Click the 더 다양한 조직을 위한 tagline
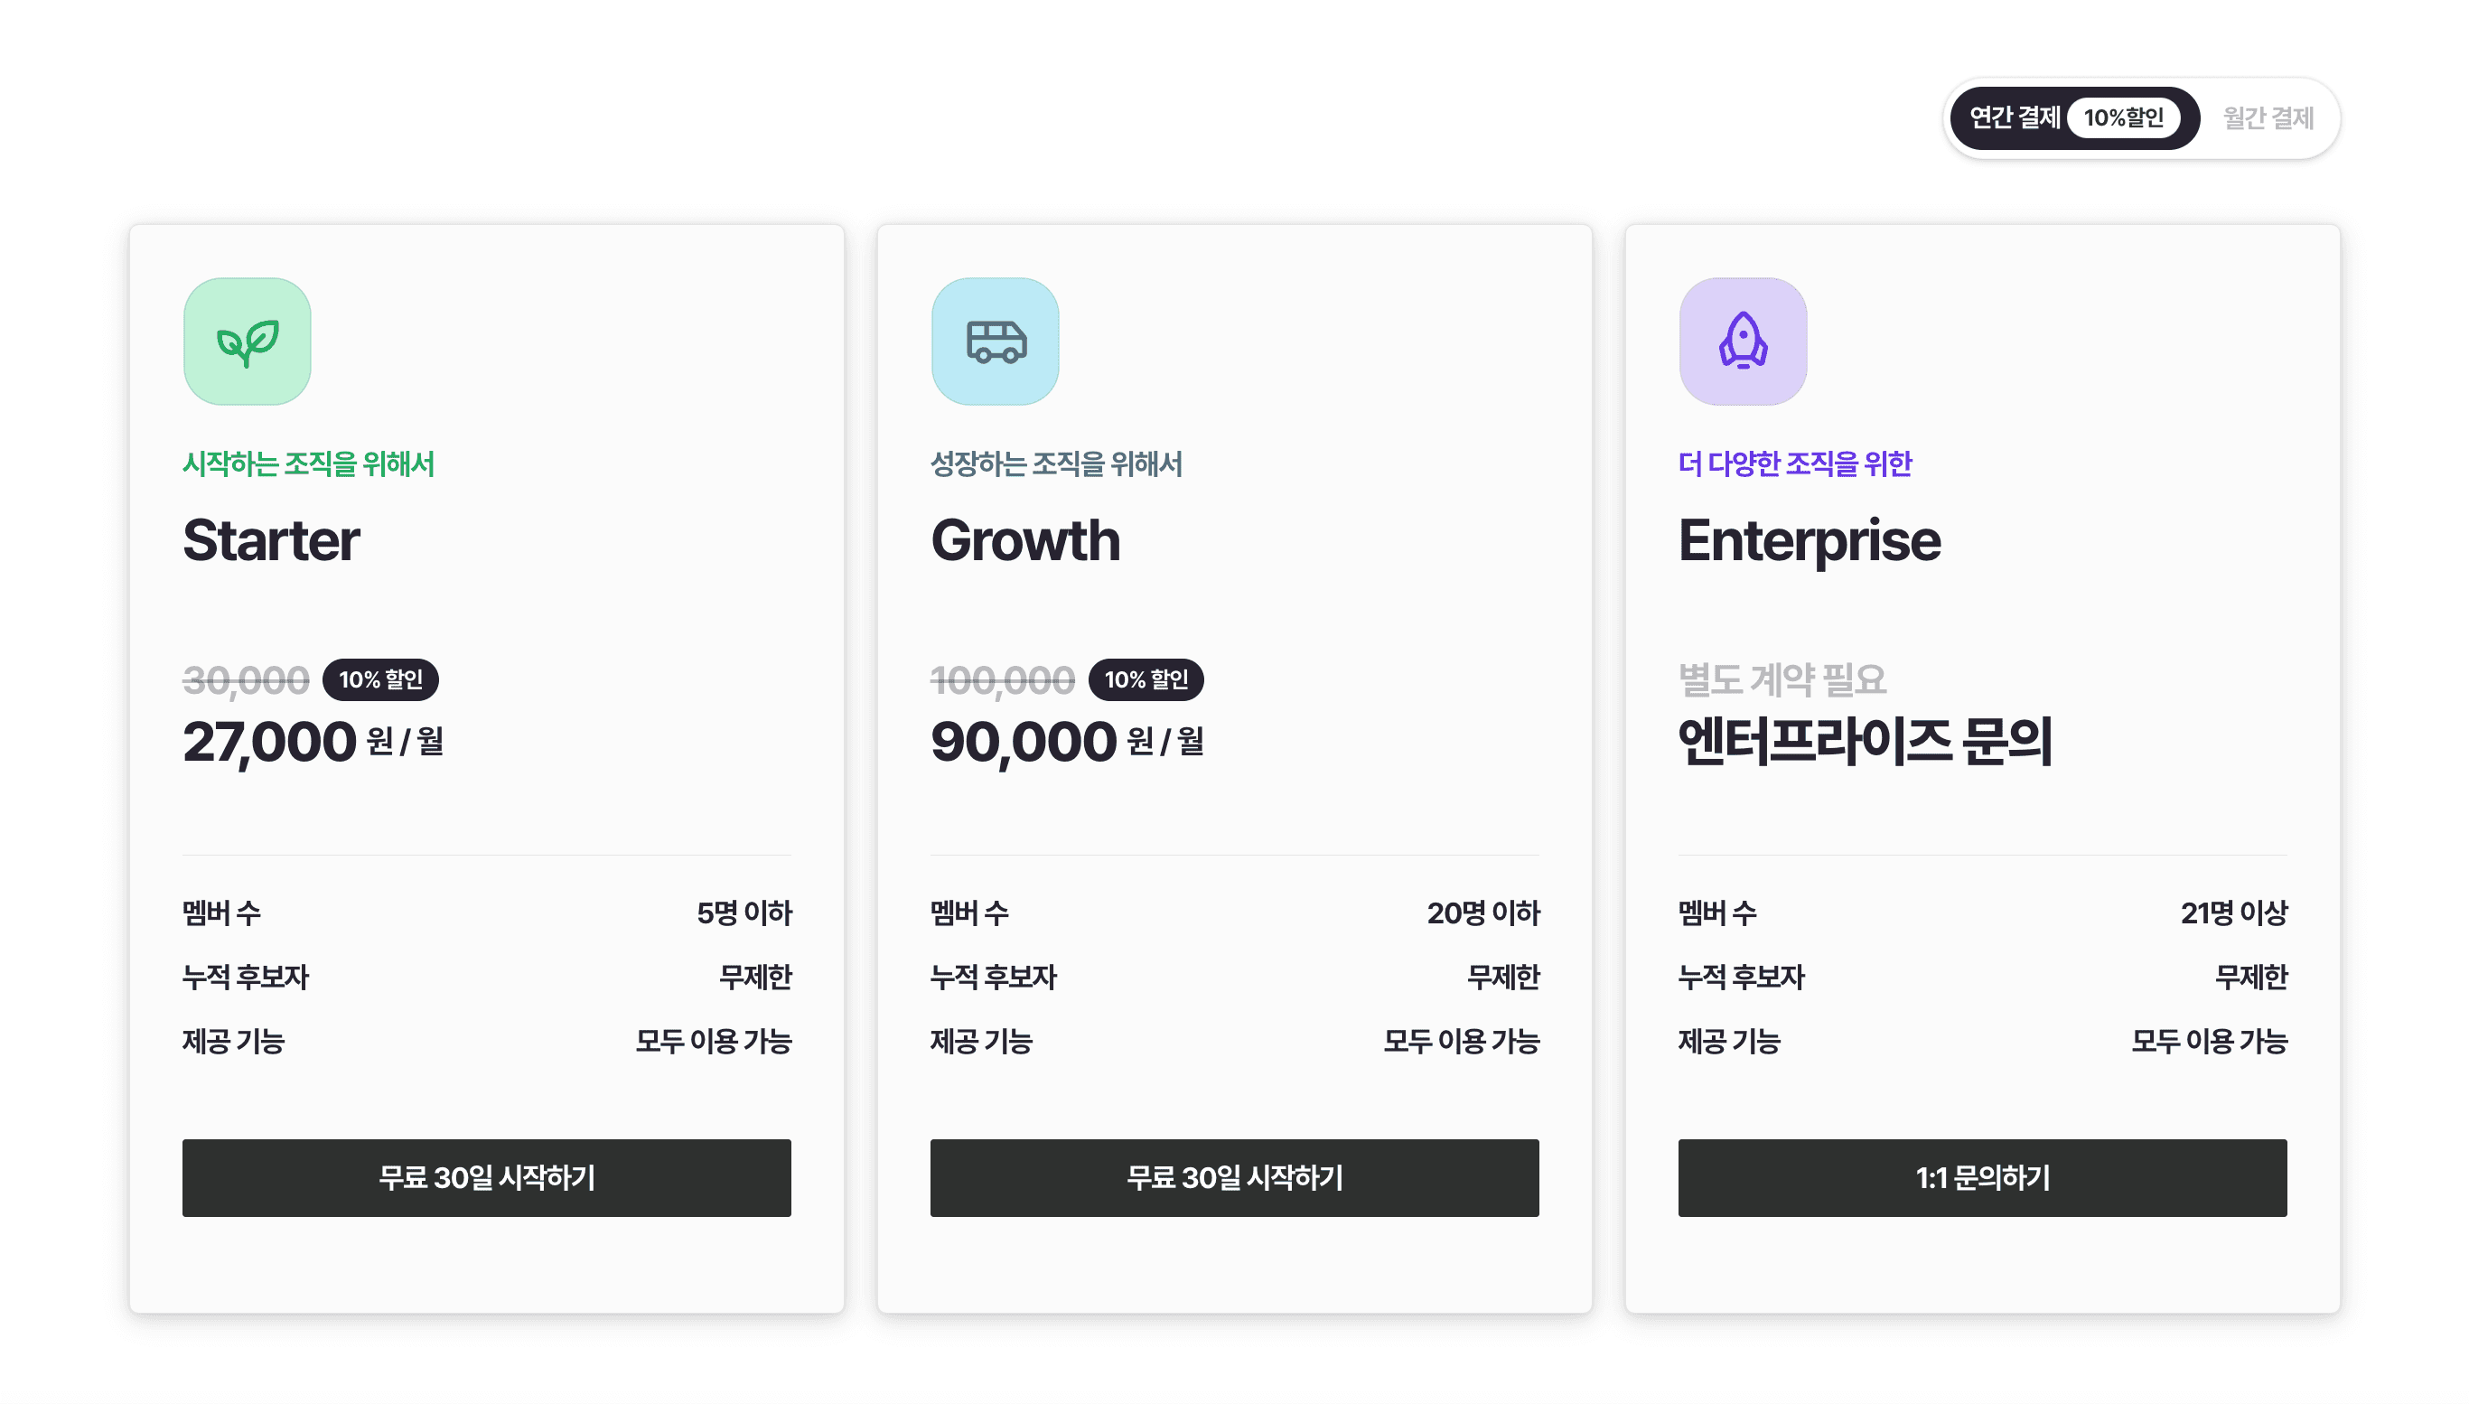Image resolution: width=2469 pixels, height=1404 pixels. click(x=1794, y=463)
